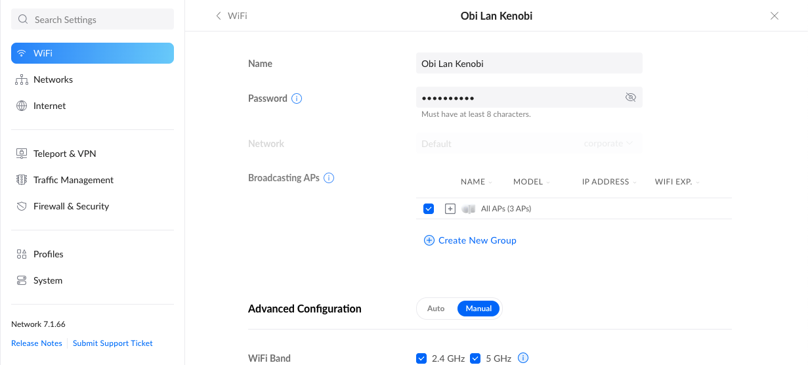808x365 pixels.
Task: Open the Release Notes link
Action: click(37, 343)
